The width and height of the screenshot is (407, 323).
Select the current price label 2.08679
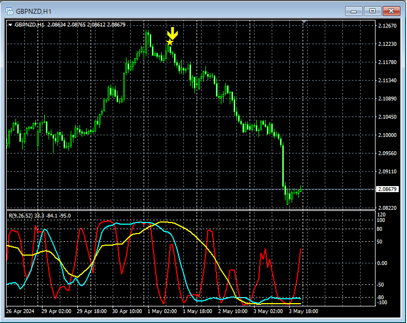[x=386, y=189]
